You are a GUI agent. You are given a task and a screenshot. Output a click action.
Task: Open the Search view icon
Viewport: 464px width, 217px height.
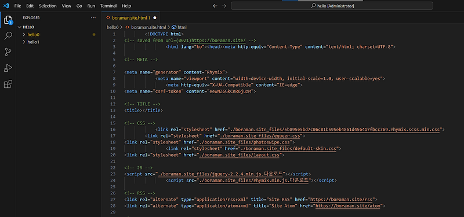(8, 36)
